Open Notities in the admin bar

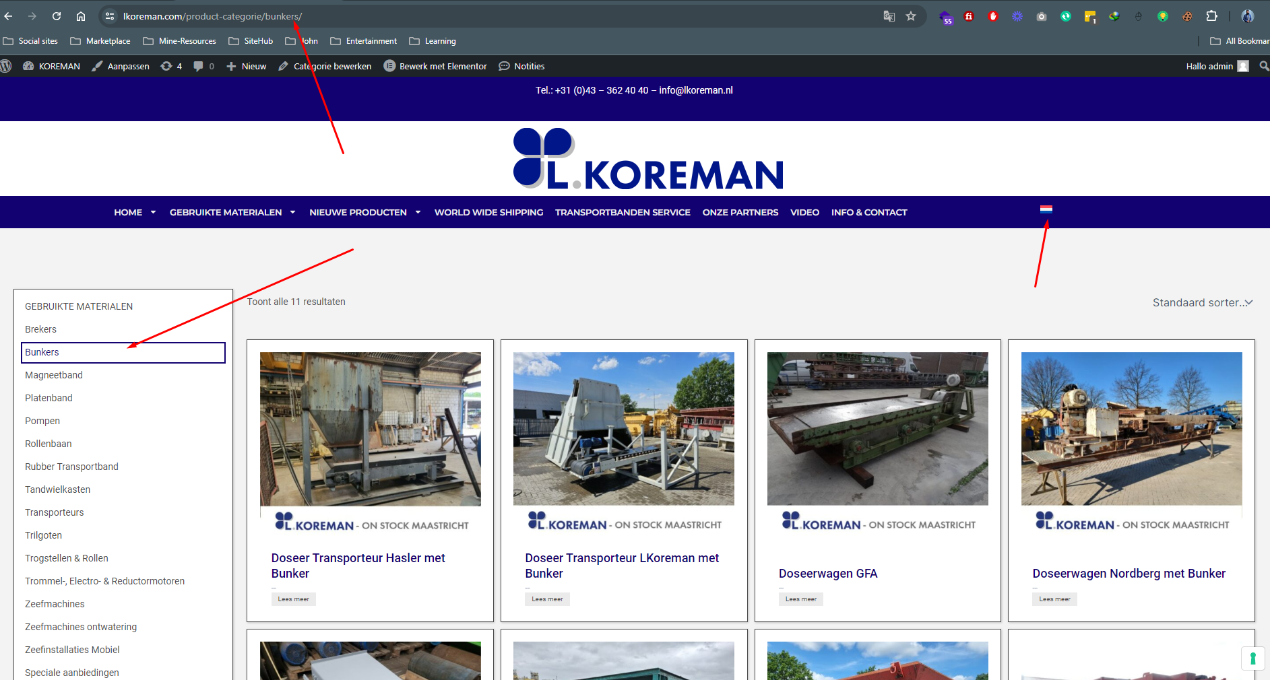[521, 66]
